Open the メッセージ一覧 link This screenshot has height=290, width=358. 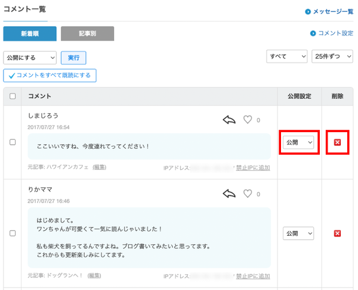point(333,11)
